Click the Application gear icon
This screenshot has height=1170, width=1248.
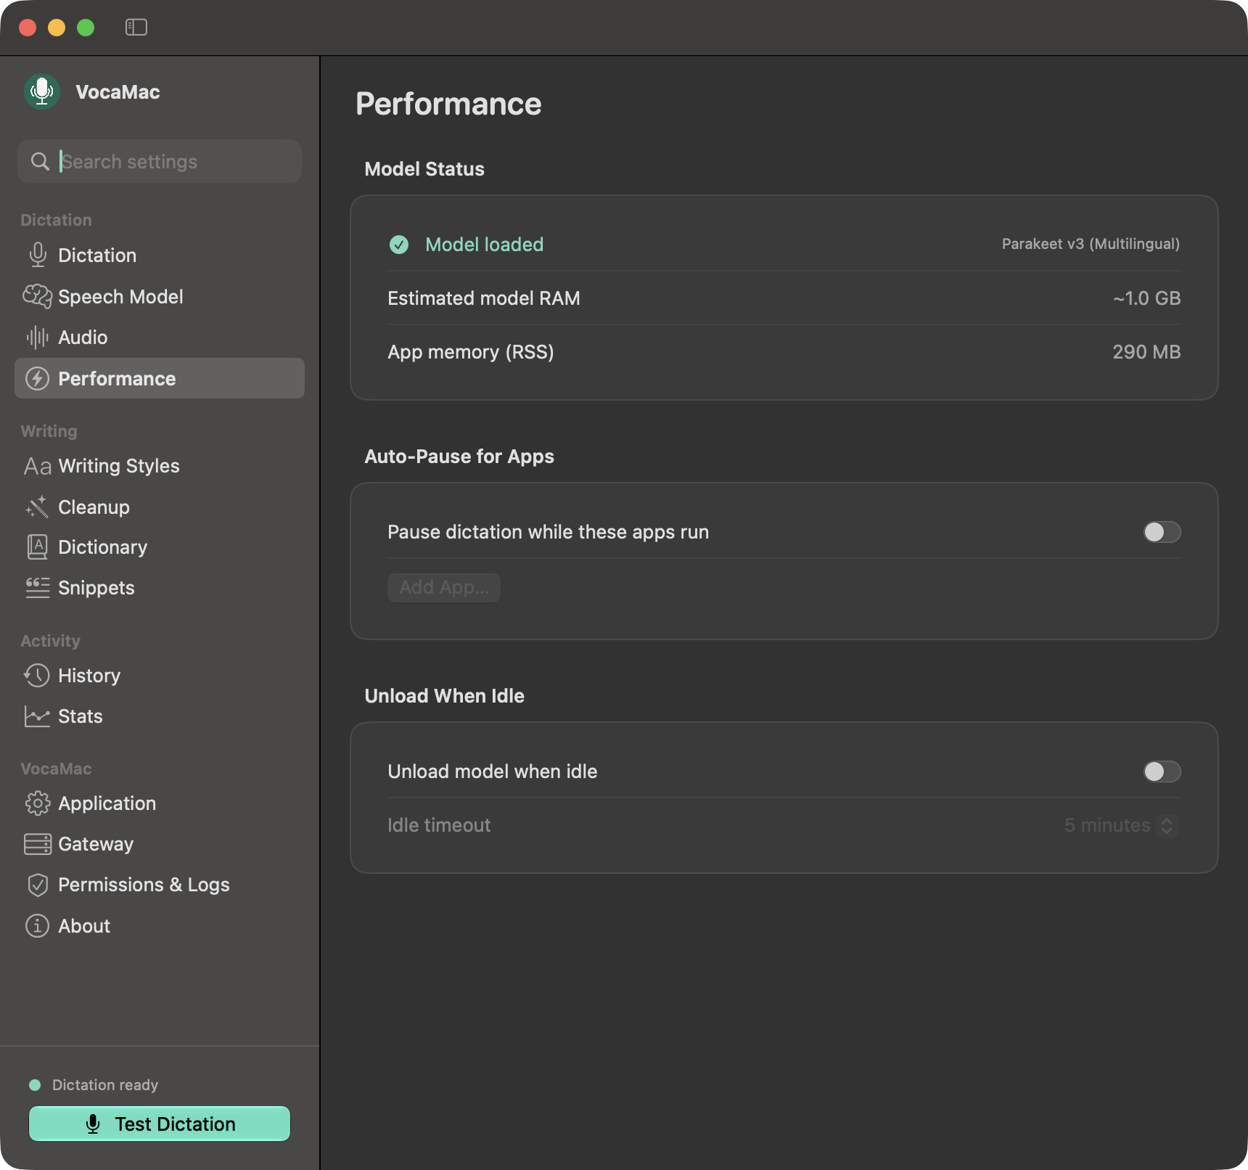[38, 803]
